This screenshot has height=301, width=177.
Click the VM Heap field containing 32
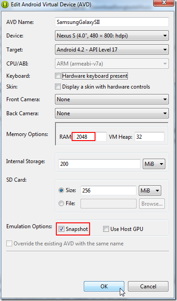[x=150, y=136]
